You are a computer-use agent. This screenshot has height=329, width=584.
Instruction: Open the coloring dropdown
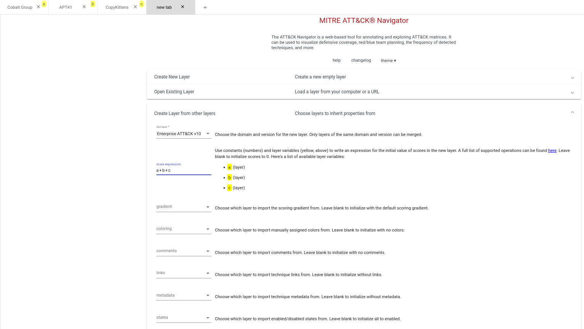tap(183, 229)
